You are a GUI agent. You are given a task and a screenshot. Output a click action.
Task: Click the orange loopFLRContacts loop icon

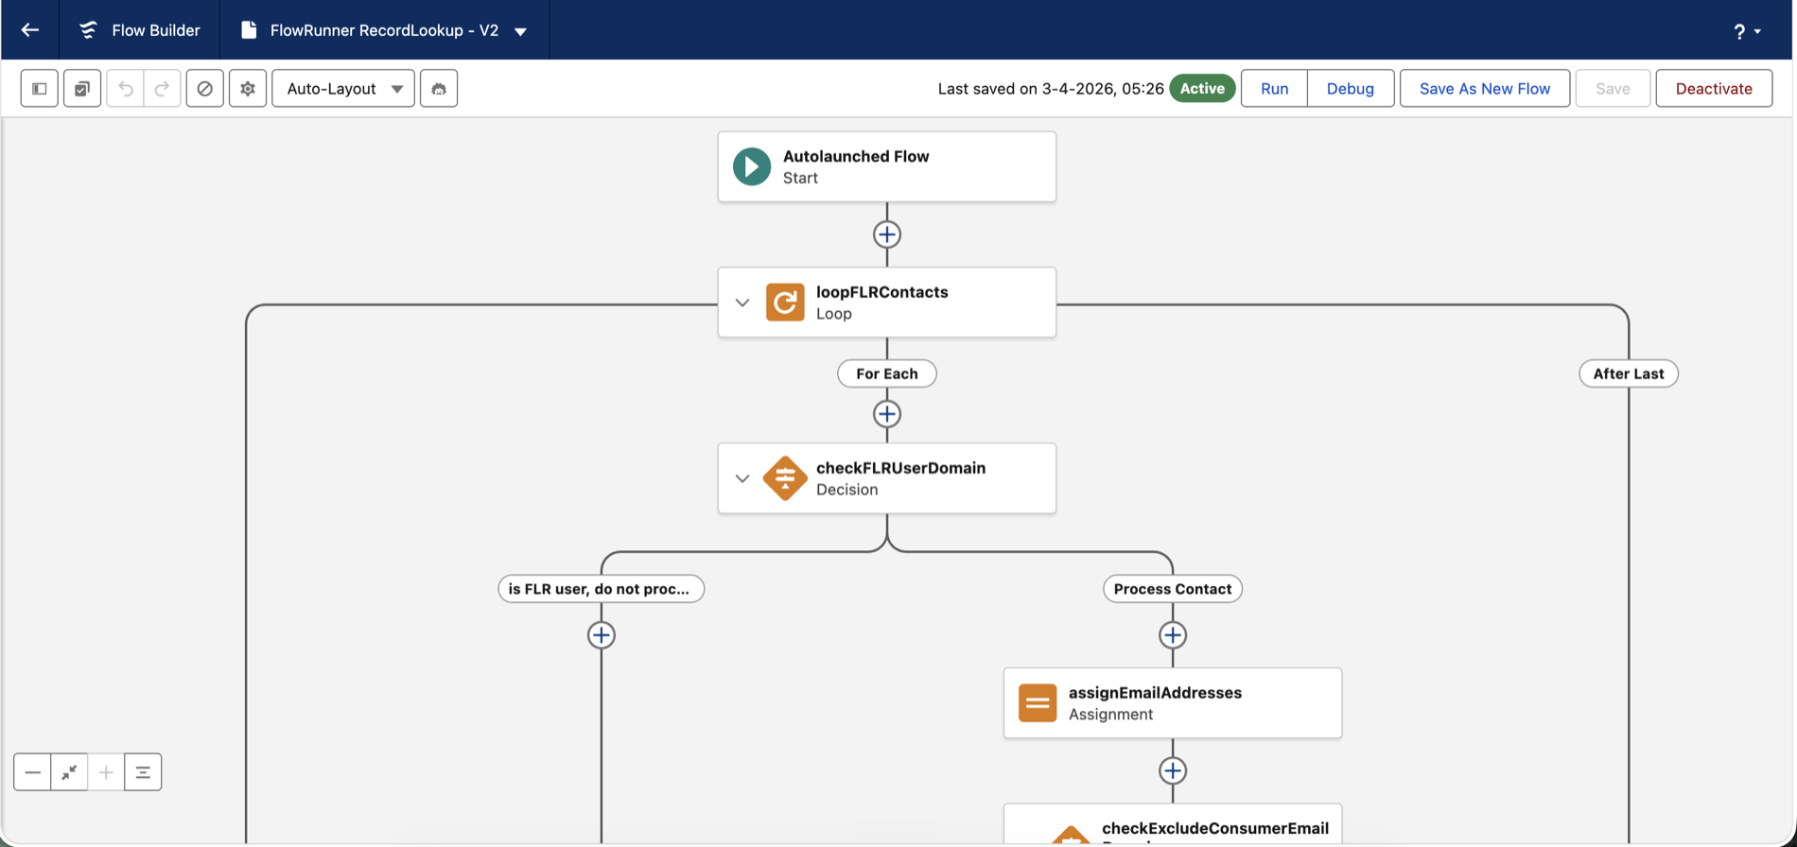pyautogui.click(x=785, y=302)
